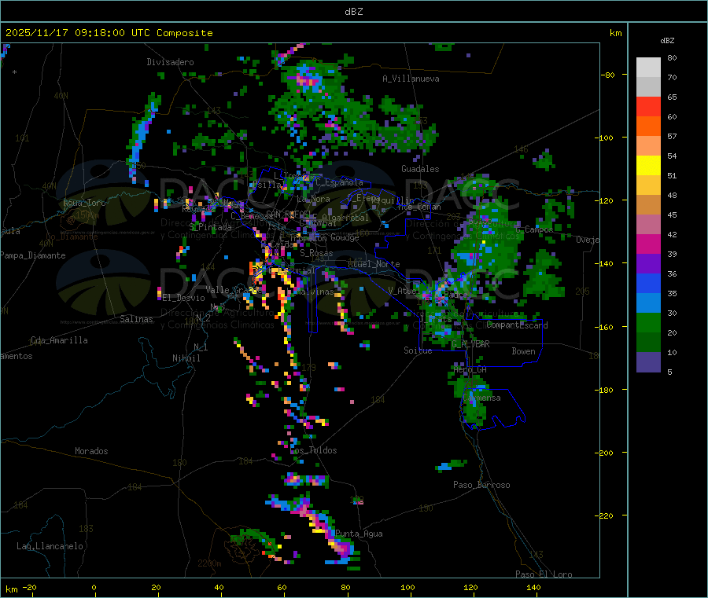The height and width of the screenshot is (598, 708).
Task: Click the dBZ label above the color legend
Action: pyautogui.click(x=667, y=41)
